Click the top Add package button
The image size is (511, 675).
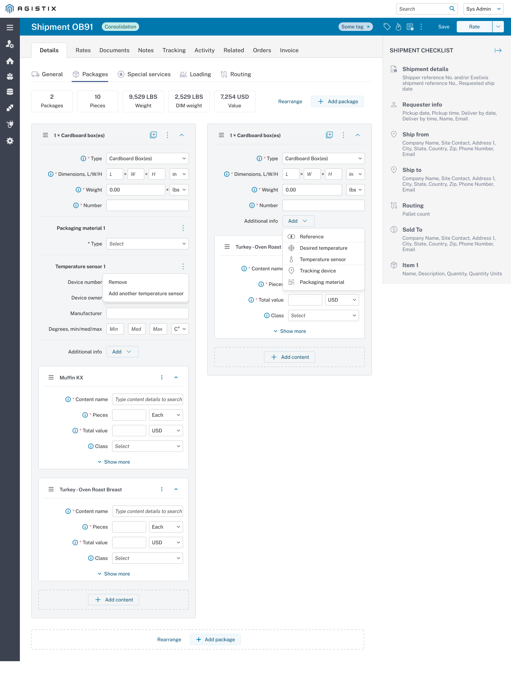[337, 102]
